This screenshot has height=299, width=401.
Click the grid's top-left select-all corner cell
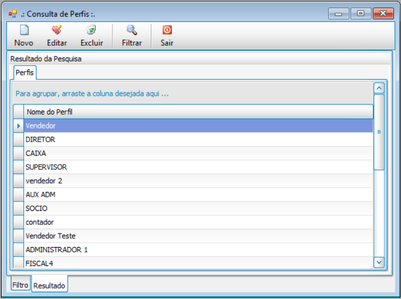18,112
